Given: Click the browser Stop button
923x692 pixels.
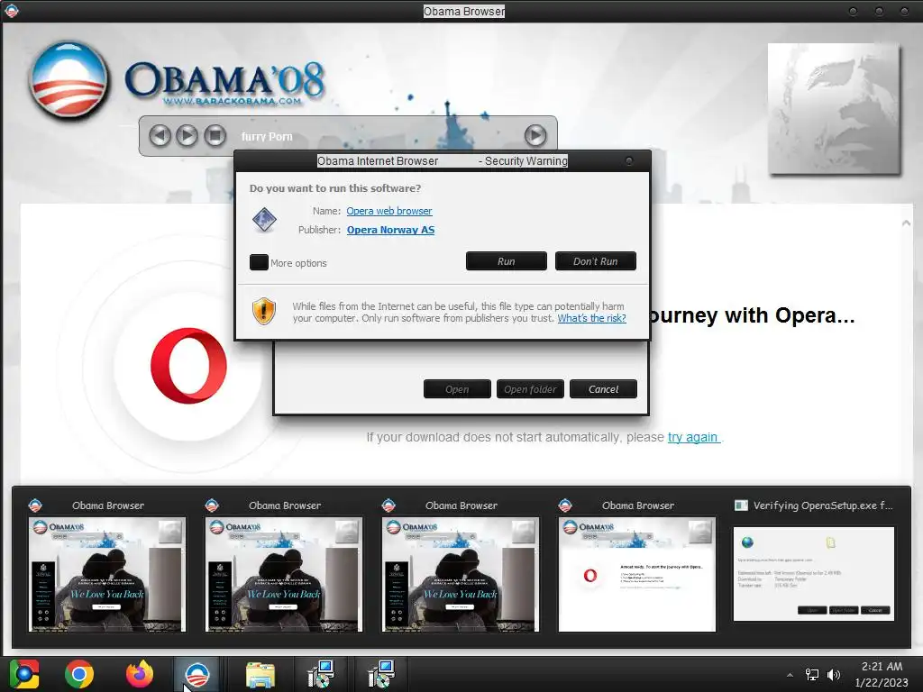Looking at the screenshot, I should click(x=215, y=136).
